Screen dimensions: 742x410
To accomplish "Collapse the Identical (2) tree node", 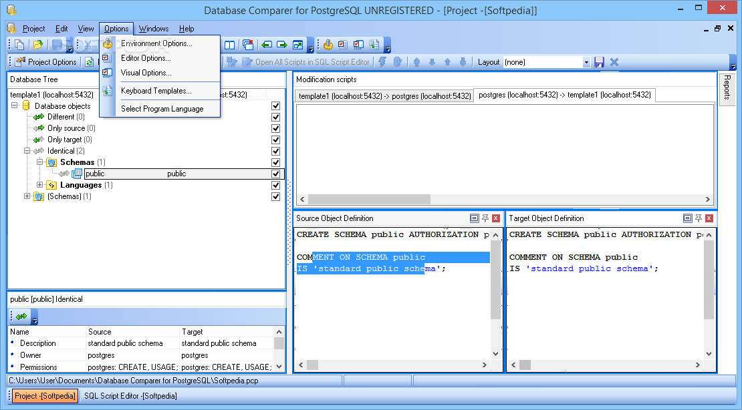I will tap(27, 151).
